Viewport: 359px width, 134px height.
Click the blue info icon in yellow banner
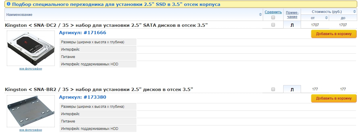[x=8, y=4]
